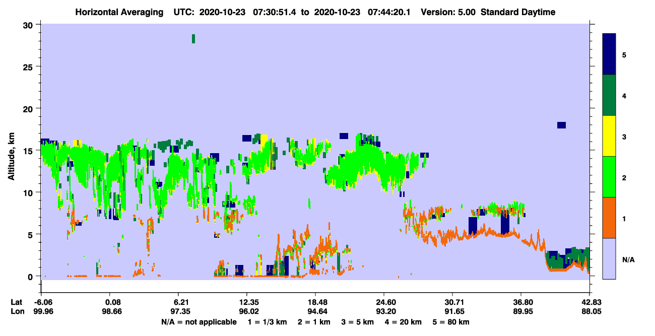The width and height of the screenshot is (655, 336).
Task: Click the lavender N/A colorbar segment
Action: tap(609, 258)
